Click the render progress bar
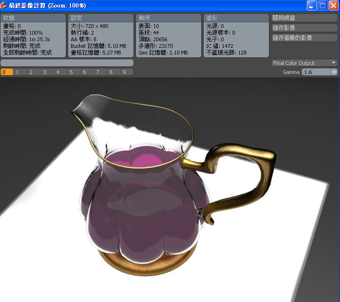 pyautogui.click(x=67, y=63)
